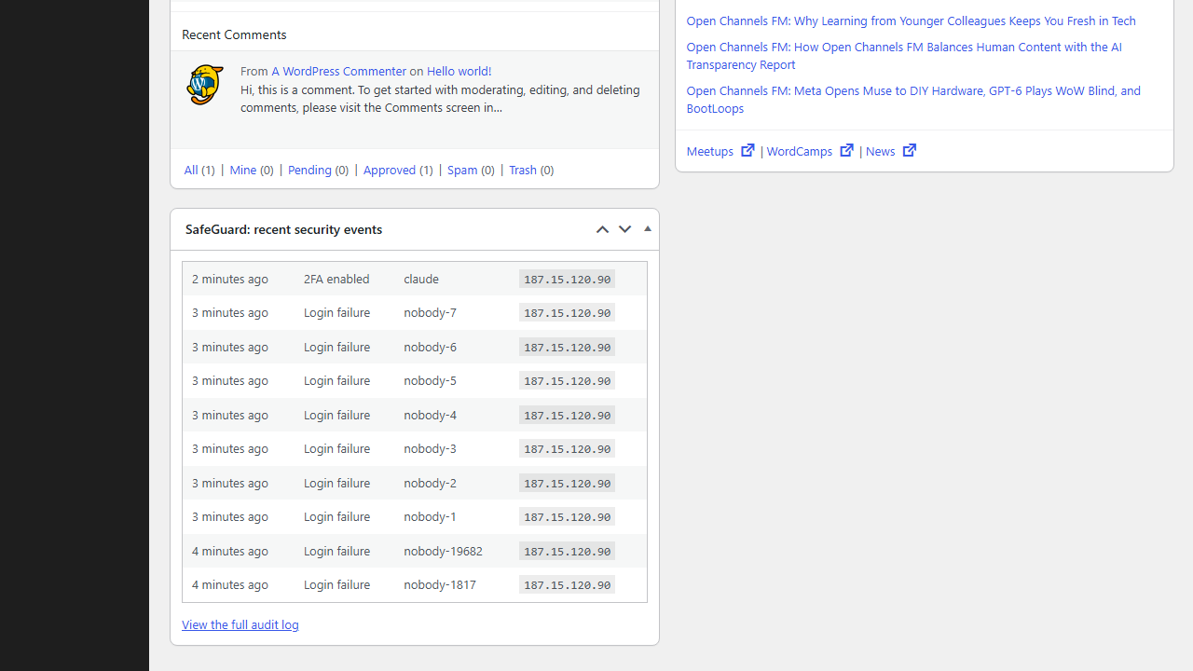
Task: Select username nobody-4 in events table
Action: (431, 415)
